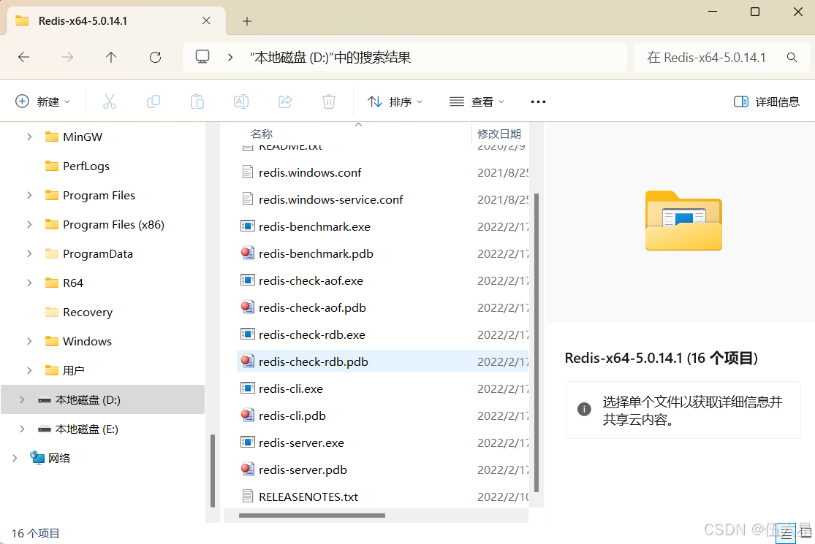Open the Sort dropdown menu
Viewport: 815px width, 544px height.
(395, 101)
